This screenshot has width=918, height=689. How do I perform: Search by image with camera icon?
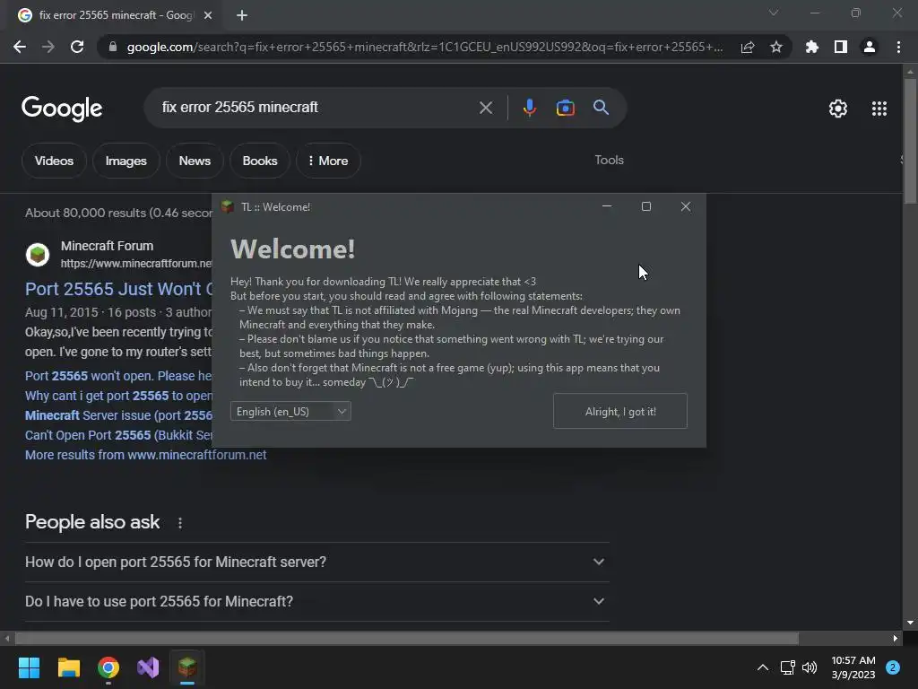click(565, 108)
